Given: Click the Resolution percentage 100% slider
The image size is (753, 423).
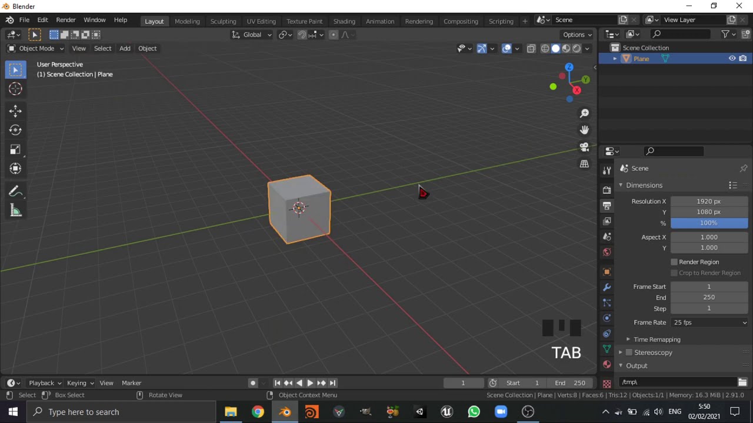Looking at the screenshot, I should [709, 223].
